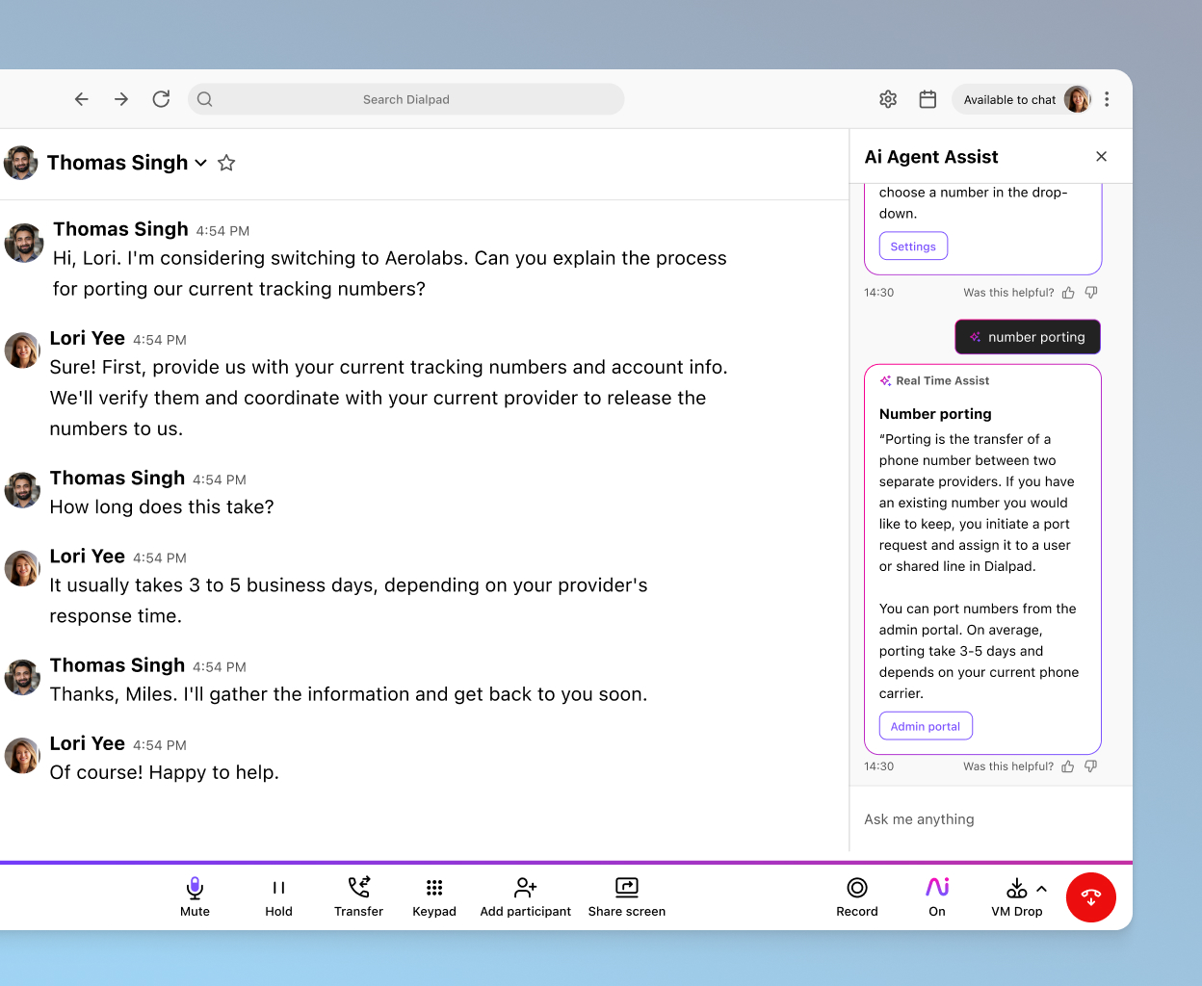Open the calendar from the top bar
Screen dimensions: 1202x986
coord(927,98)
